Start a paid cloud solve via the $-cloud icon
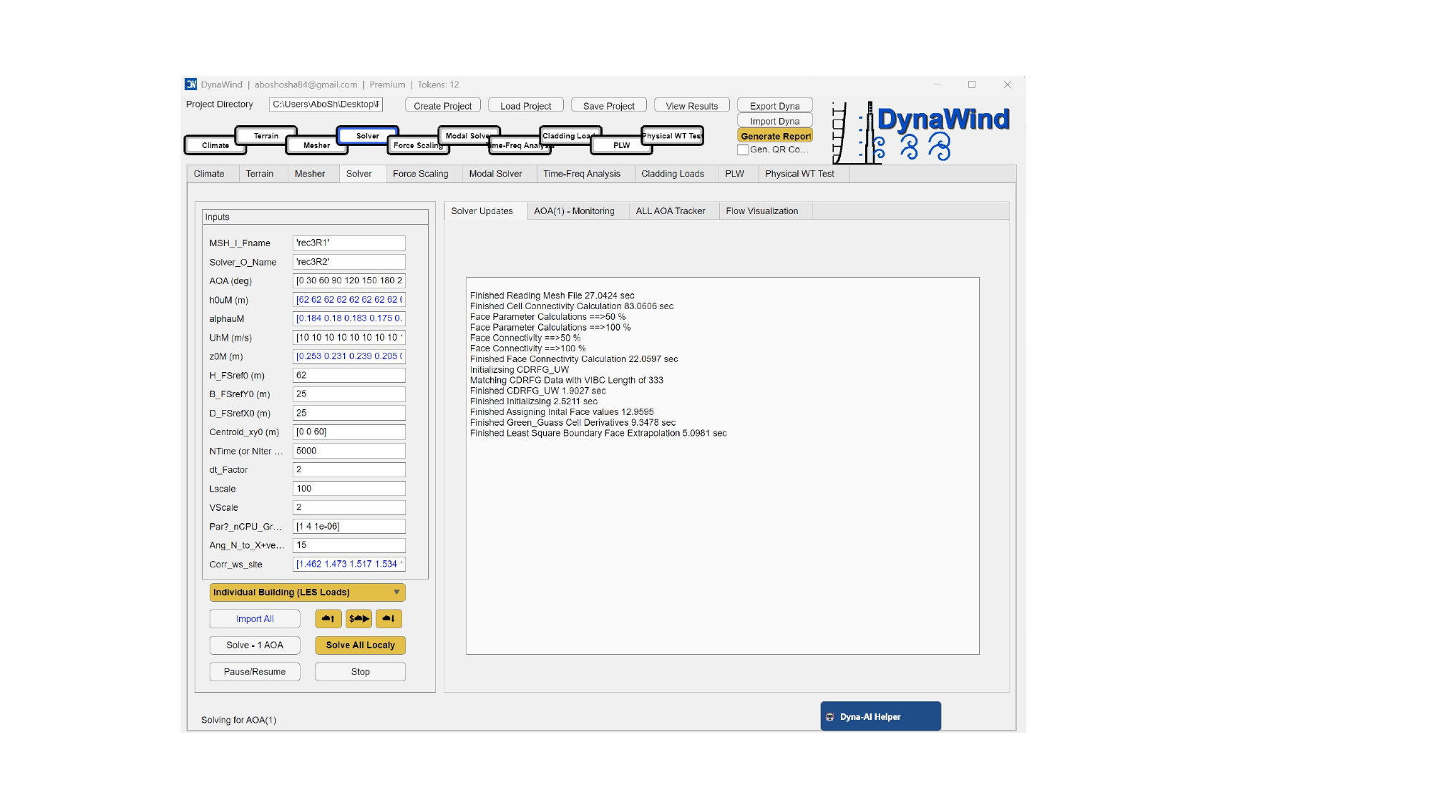1432x805 pixels. [x=360, y=618]
